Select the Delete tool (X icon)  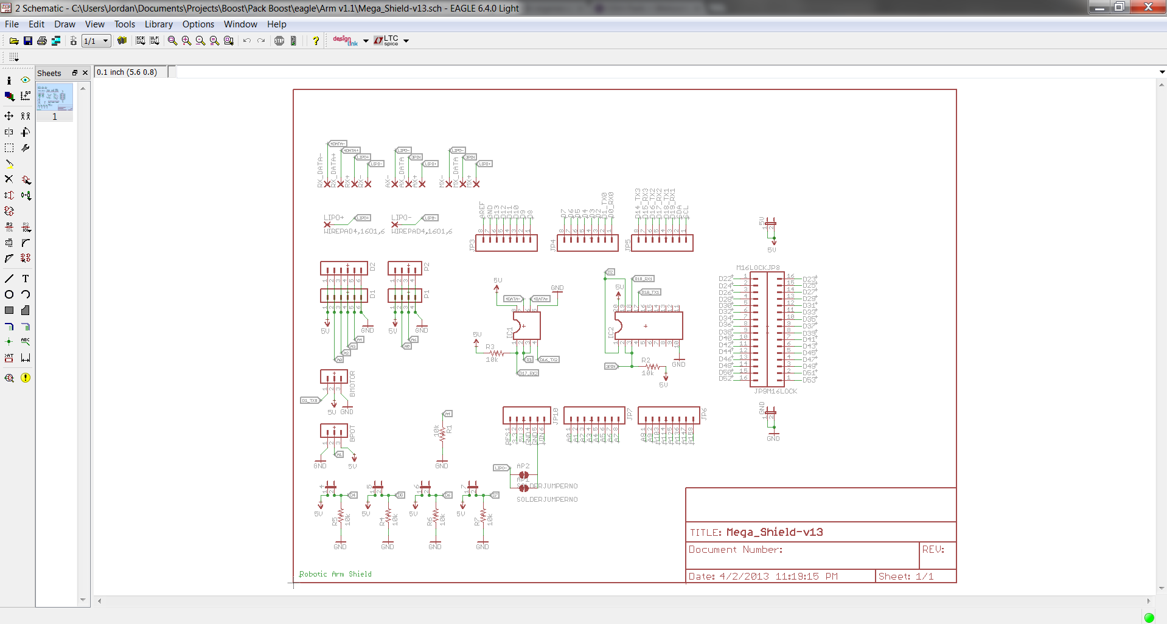pos(9,179)
